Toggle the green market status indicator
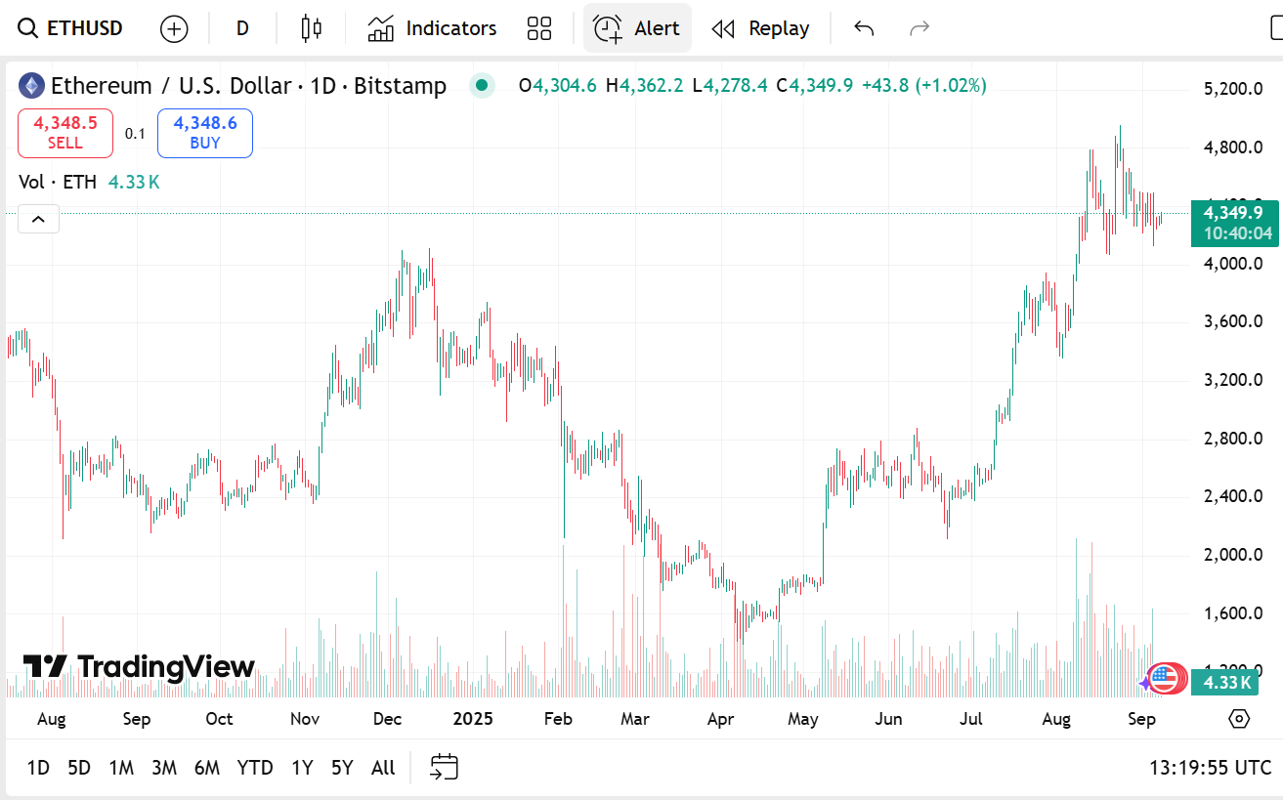The image size is (1283, 800). (x=482, y=86)
